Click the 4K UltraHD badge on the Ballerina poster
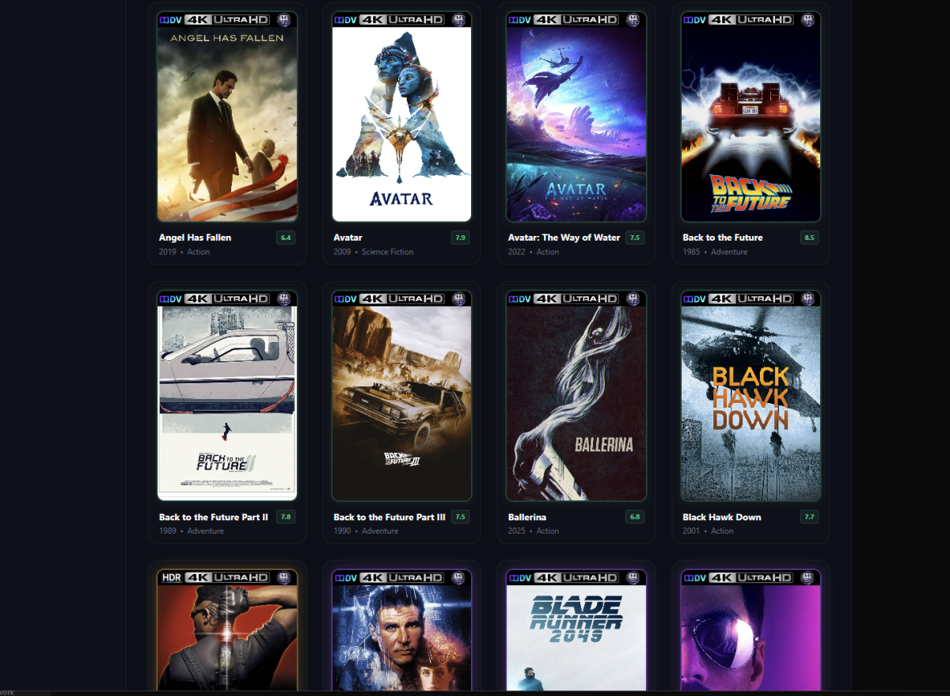 576,299
